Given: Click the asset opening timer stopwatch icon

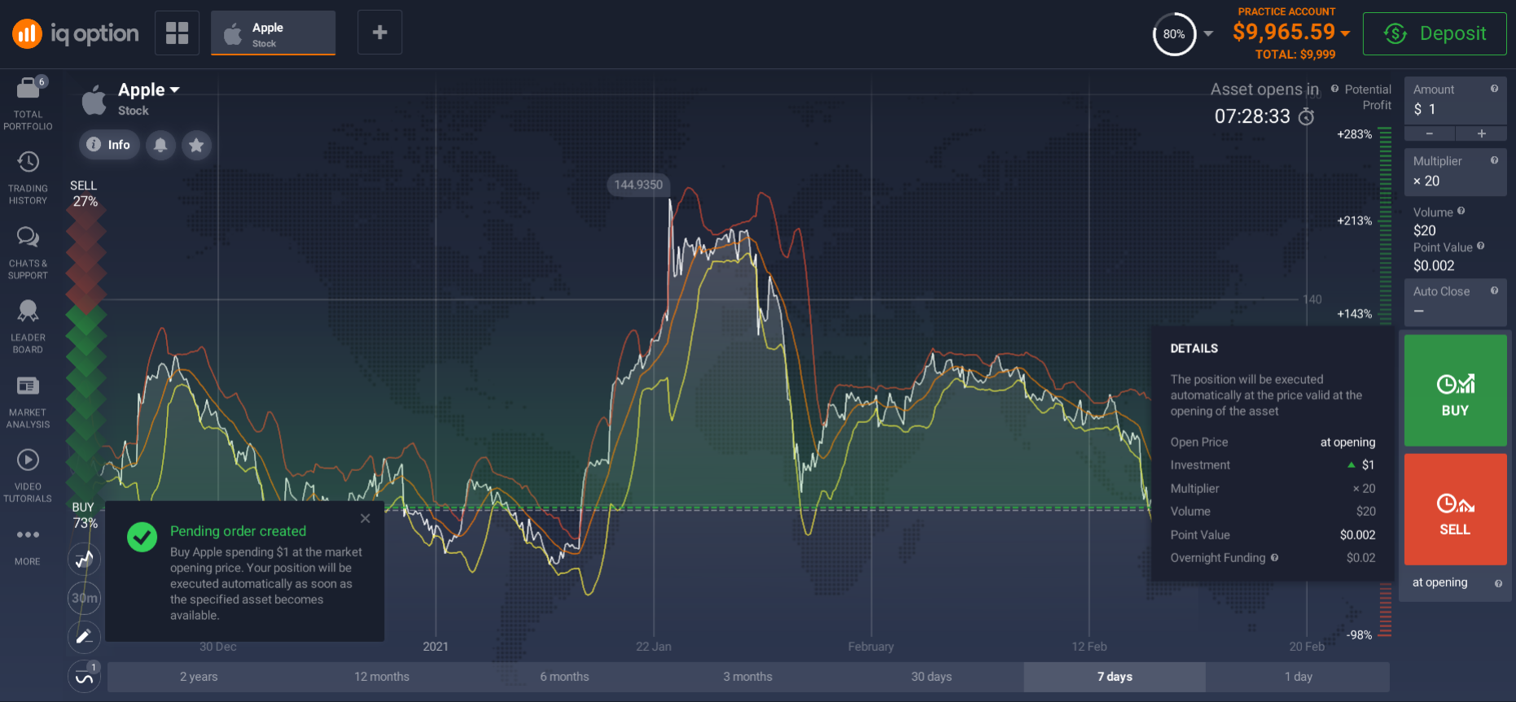Looking at the screenshot, I should click(1306, 117).
